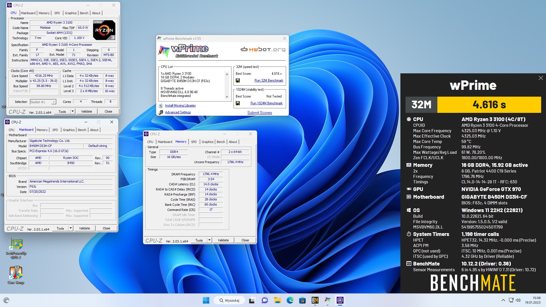Image resolution: width=546 pixels, height=307 pixels.
Task: Click the Threads value 8 in CPU-Z
Action: (x=110, y=102)
